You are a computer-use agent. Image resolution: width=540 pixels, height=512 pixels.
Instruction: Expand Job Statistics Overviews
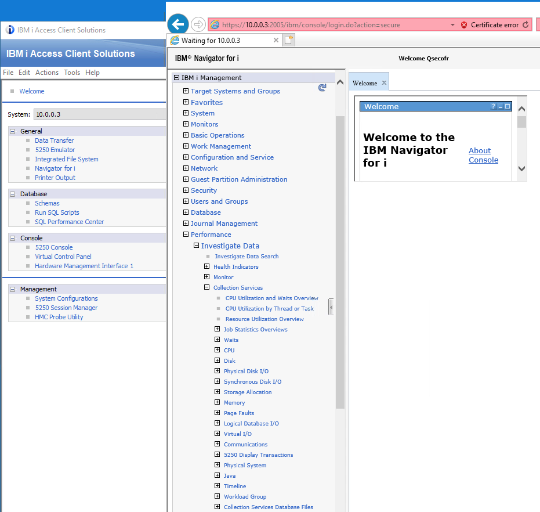[x=218, y=329]
